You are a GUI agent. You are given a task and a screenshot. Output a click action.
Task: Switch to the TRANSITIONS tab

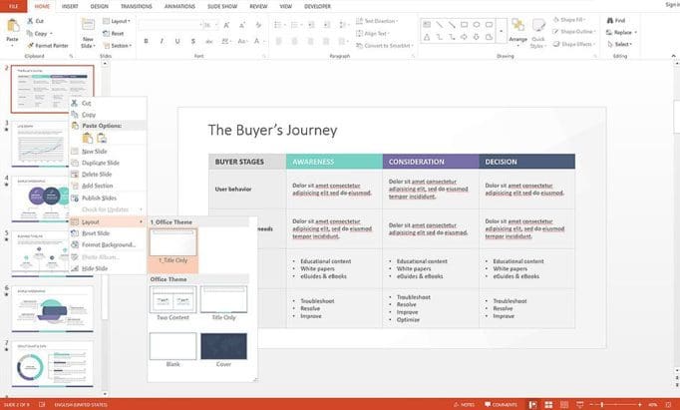point(137,7)
